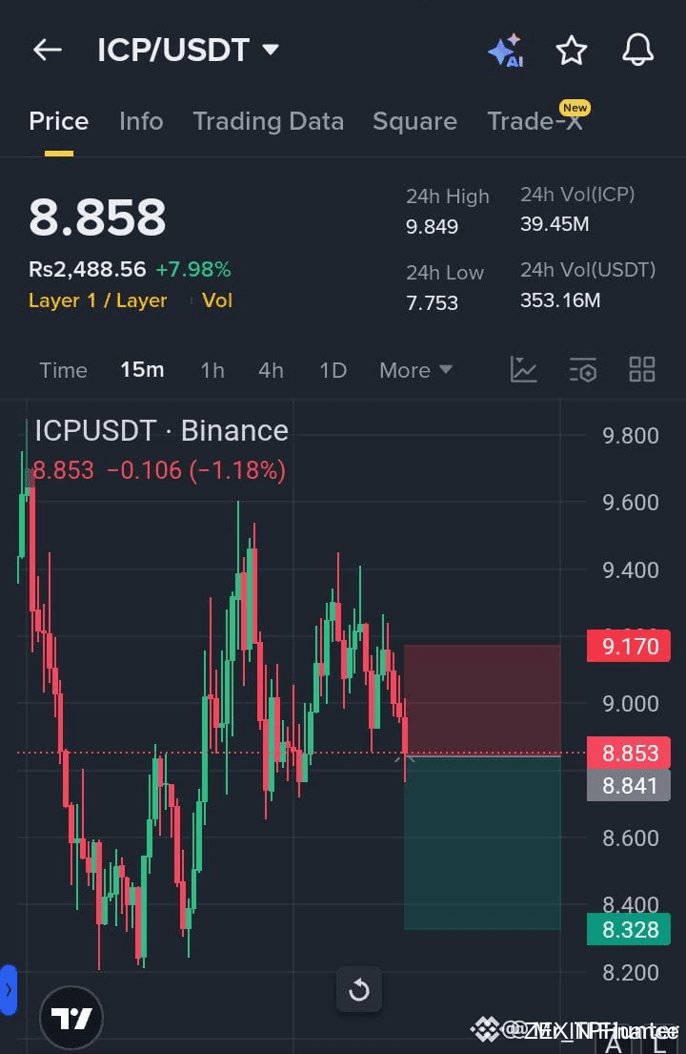The width and height of the screenshot is (686, 1054).
Task: Tap the 24h Vol(USDT) value 353.16M
Action: tap(560, 300)
